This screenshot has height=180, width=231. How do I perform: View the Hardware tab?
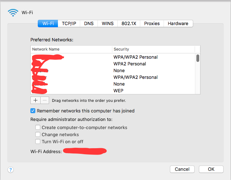[178, 23]
